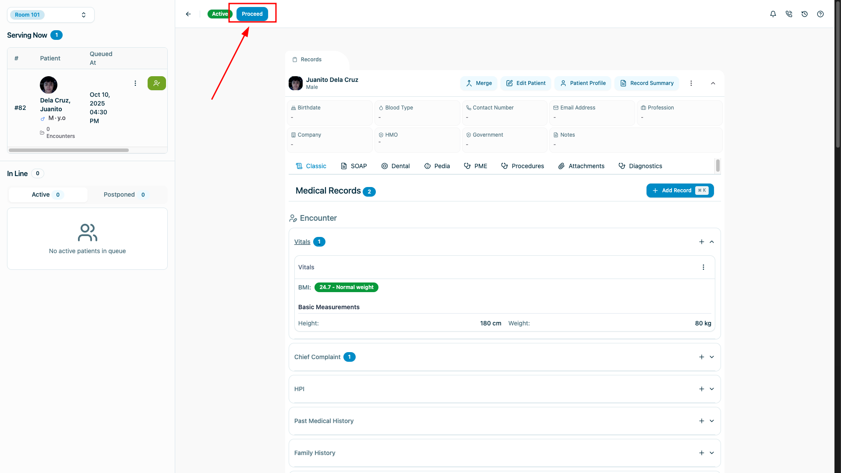Image resolution: width=841 pixels, height=473 pixels.
Task: Switch to the SOAP tab
Action: point(353,166)
